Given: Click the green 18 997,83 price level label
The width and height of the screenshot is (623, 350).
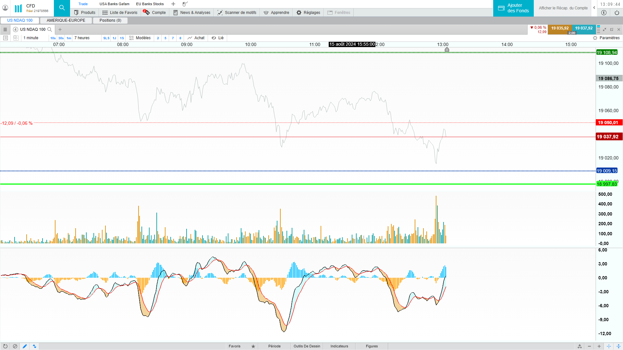Looking at the screenshot, I should click(606, 184).
